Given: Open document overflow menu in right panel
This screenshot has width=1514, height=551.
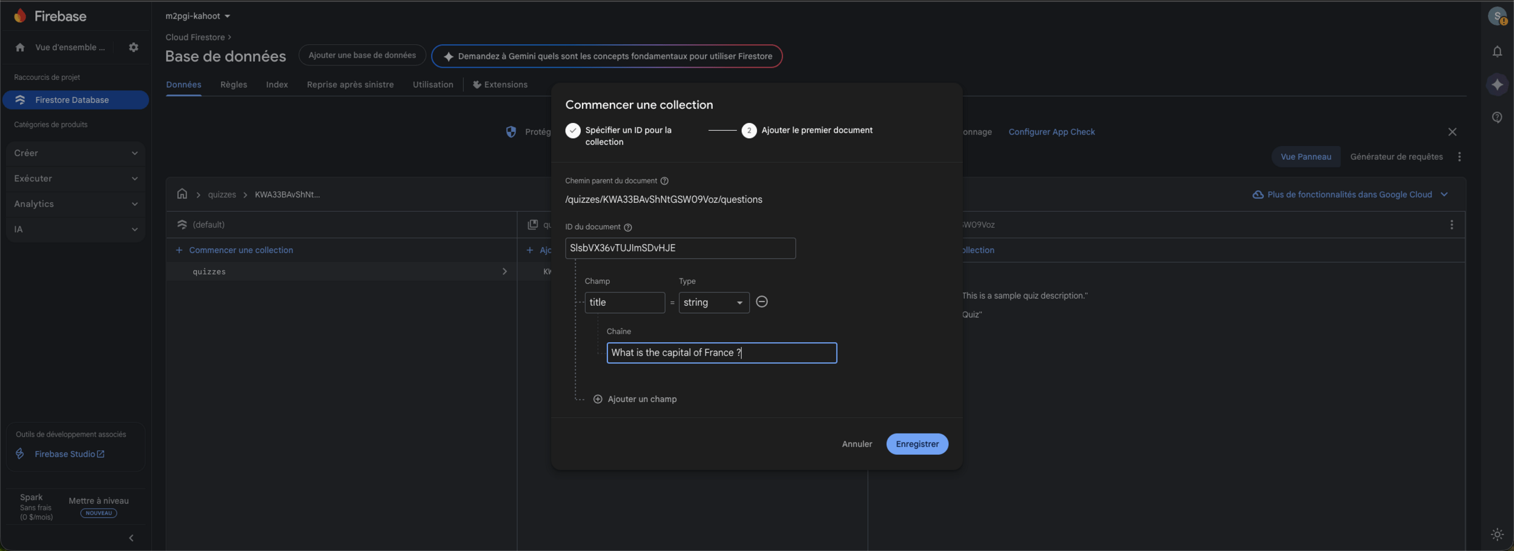Looking at the screenshot, I should [1452, 225].
